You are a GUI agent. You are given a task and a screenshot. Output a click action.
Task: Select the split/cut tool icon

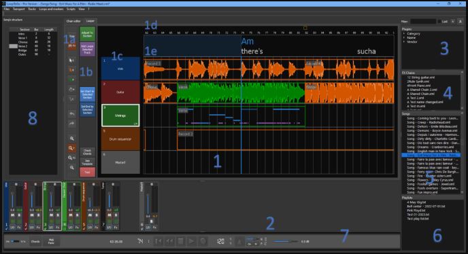pos(71,99)
